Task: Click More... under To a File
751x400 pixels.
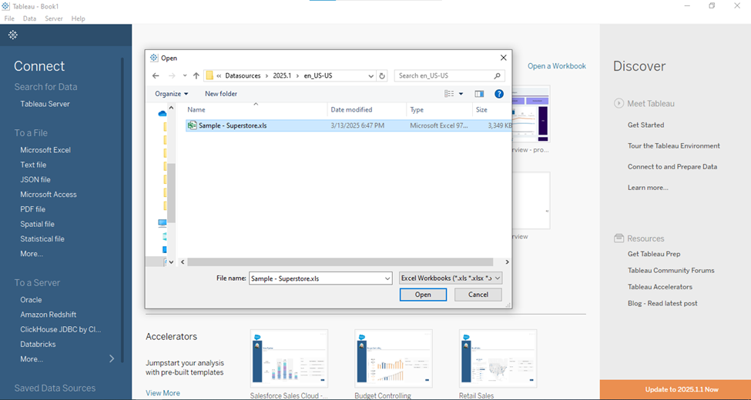Action: [x=32, y=254]
